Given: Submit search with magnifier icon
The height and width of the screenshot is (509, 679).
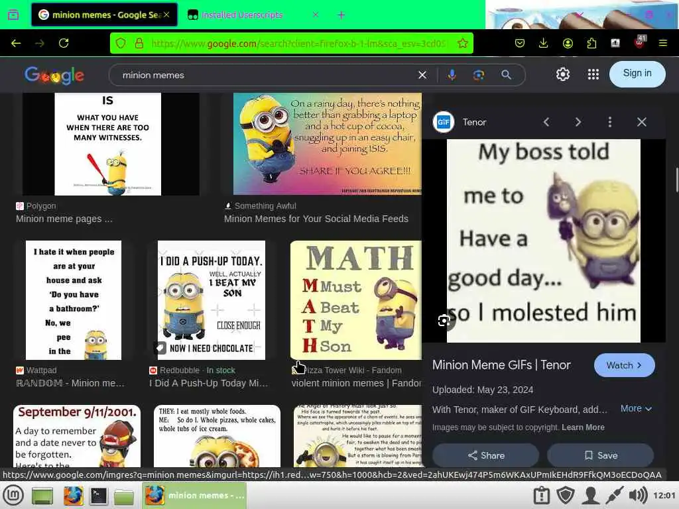Looking at the screenshot, I should [506, 75].
